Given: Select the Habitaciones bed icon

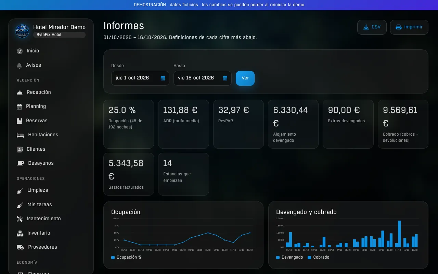Looking at the screenshot, I should click(21, 135).
